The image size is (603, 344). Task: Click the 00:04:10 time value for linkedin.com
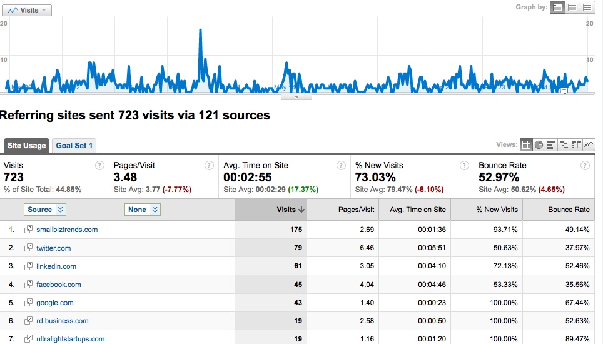point(432,266)
